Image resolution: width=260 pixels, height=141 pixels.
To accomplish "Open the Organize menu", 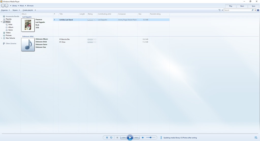I will [x=6, y=10].
